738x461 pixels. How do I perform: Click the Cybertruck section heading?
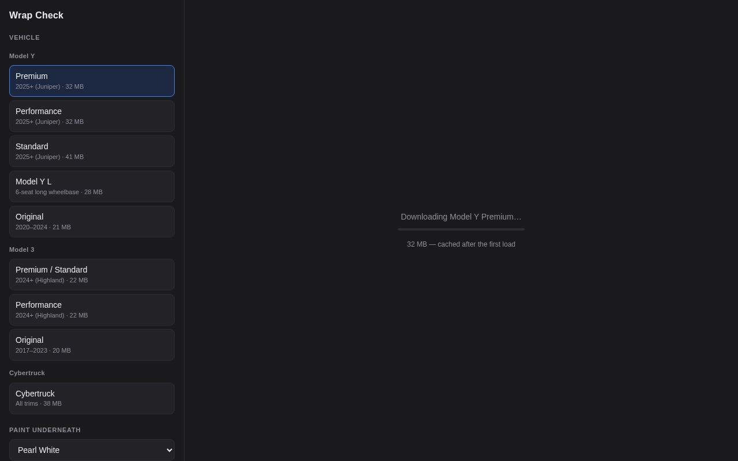coord(27,373)
